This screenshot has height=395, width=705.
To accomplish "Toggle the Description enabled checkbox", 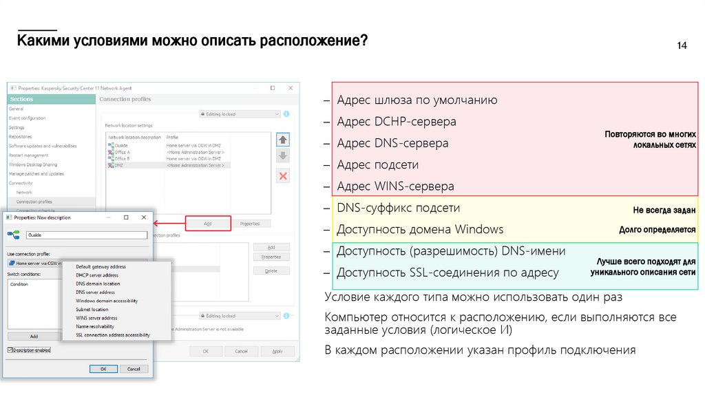I will (10, 350).
